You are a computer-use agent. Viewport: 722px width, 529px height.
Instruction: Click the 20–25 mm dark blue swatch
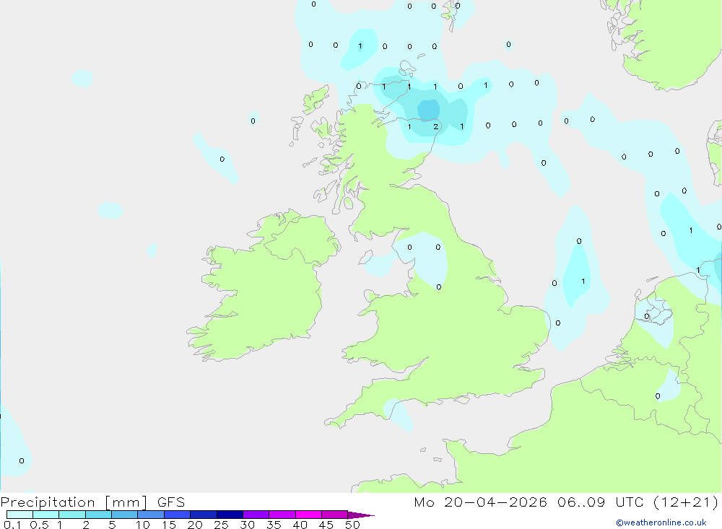point(204,515)
